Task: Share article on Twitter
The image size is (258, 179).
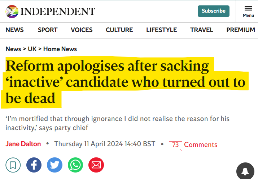Action: coord(55,165)
